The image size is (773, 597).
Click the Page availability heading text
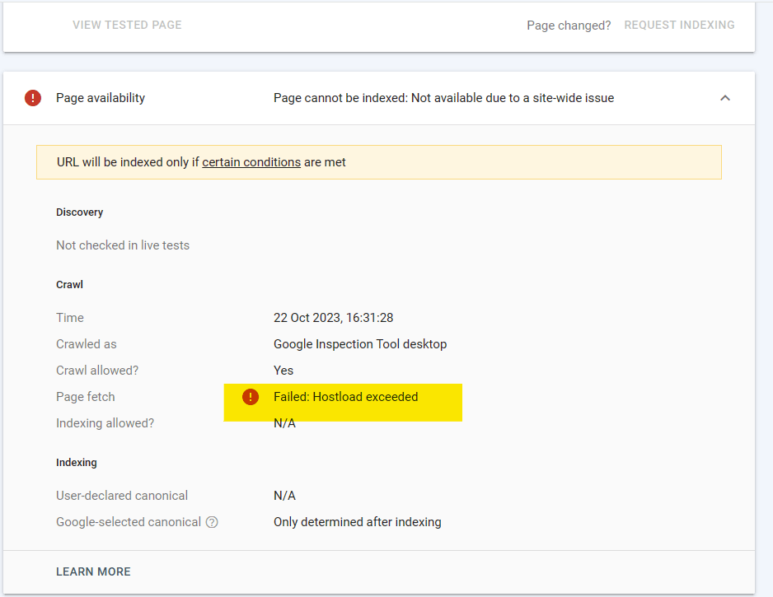[x=101, y=98]
